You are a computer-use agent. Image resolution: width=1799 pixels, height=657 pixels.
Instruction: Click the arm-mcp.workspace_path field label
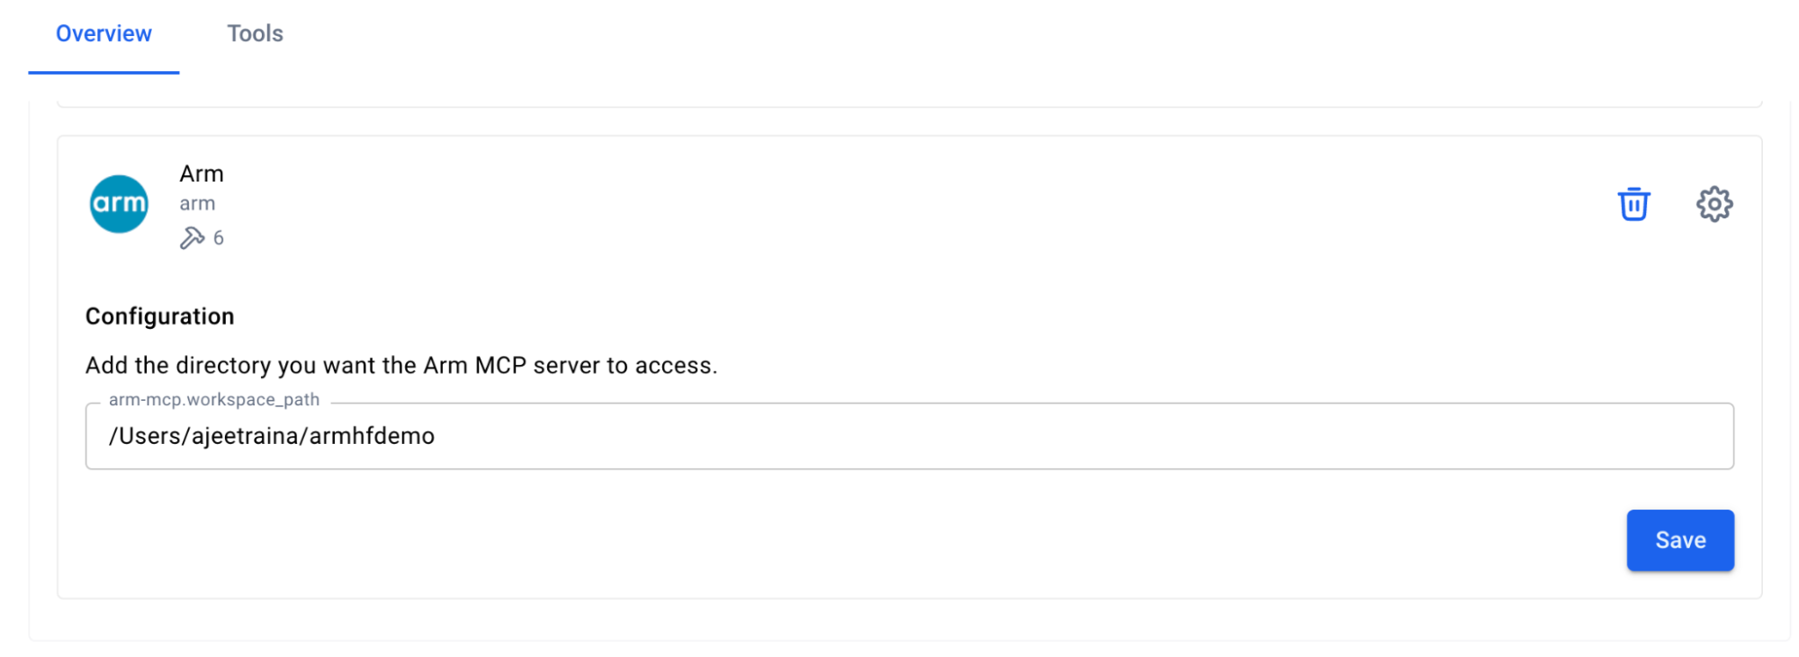click(x=213, y=400)
